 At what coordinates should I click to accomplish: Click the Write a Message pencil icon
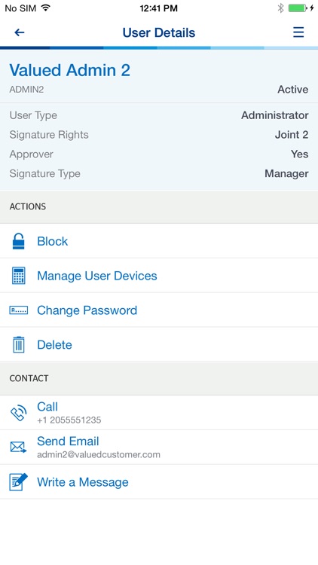coord(18,482)
